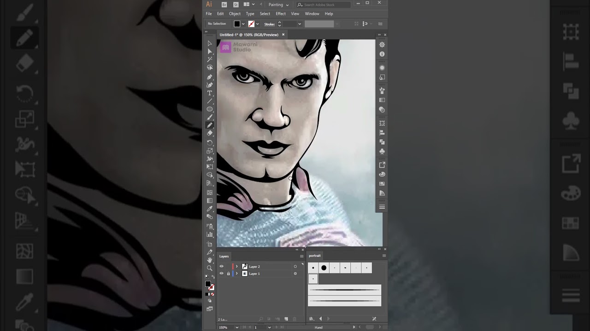Pick the Eraser tool
590x331 pixels.
[x=210, y=133]
